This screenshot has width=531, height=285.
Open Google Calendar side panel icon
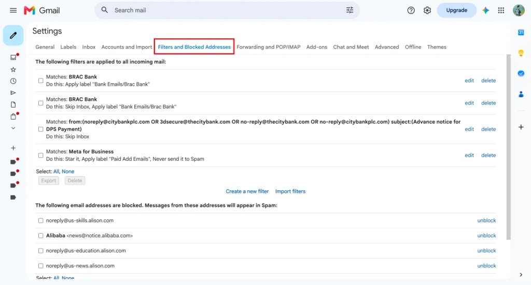click(521, 33)
